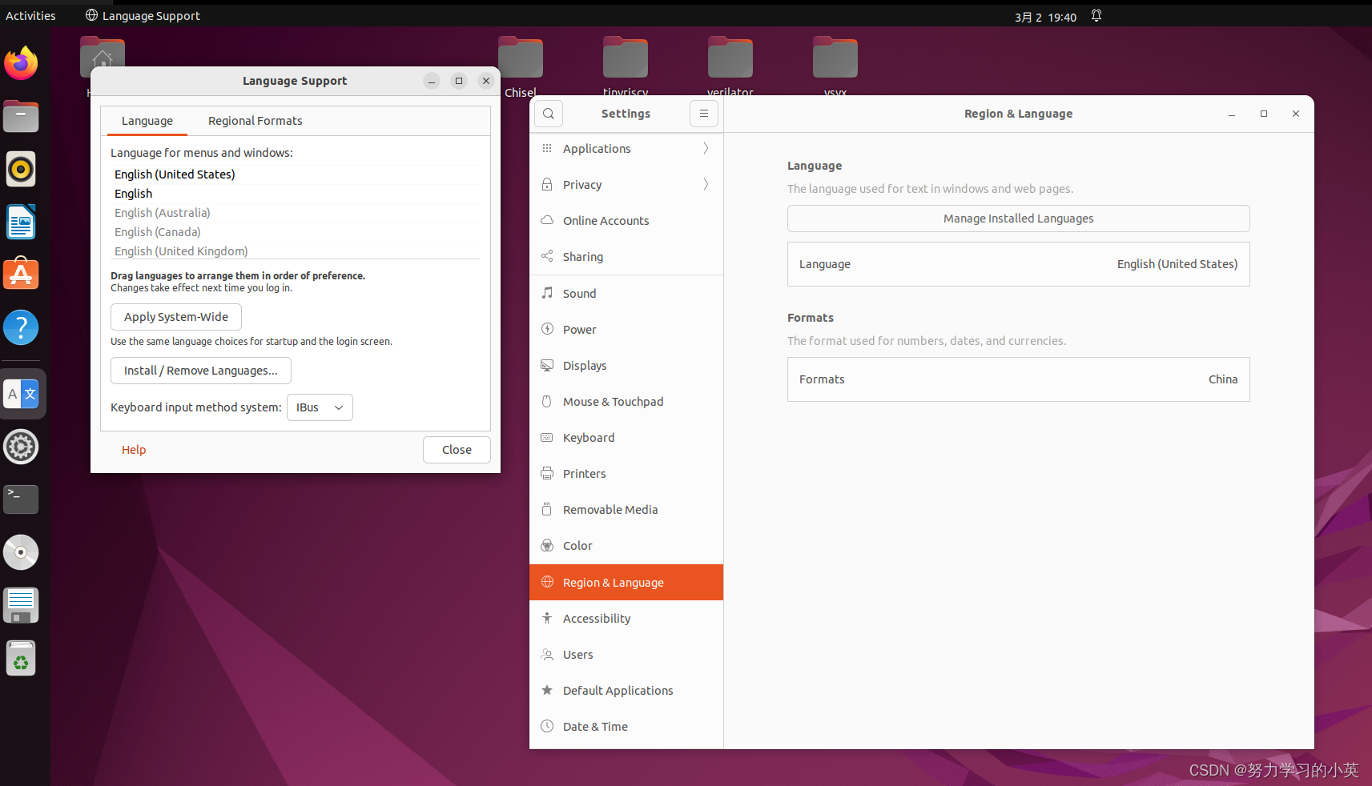Select English (Australia) in the language list
Image resolution: width=1372 pixels, height=786 pixels.
coord(162,212)
